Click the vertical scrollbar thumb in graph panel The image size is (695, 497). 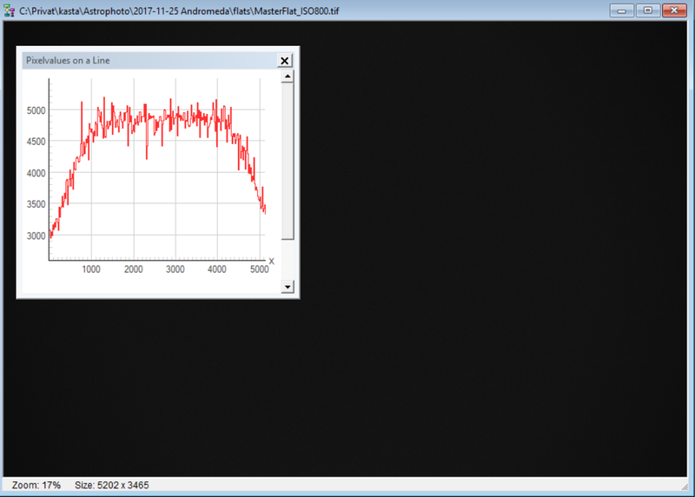click(288, 162)
